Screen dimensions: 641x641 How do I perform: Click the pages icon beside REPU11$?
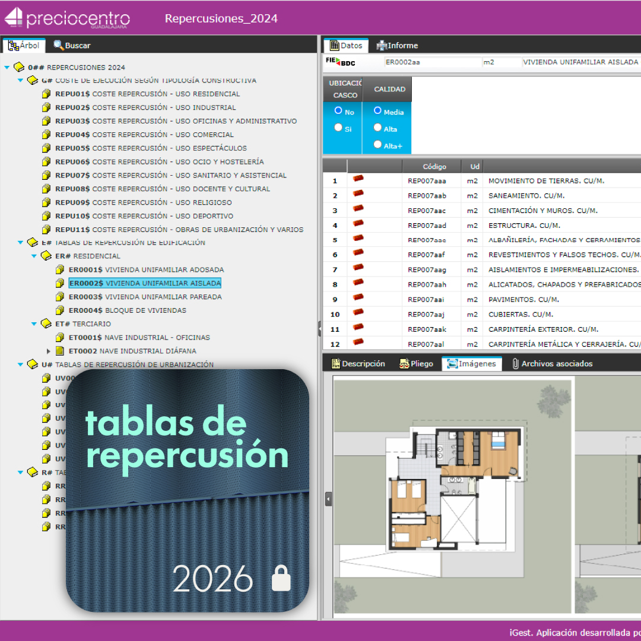tap(46, 229)
